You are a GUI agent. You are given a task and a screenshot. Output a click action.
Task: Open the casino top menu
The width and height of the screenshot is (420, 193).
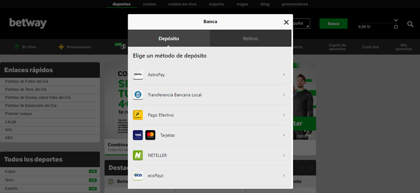(x=150, y=4)
